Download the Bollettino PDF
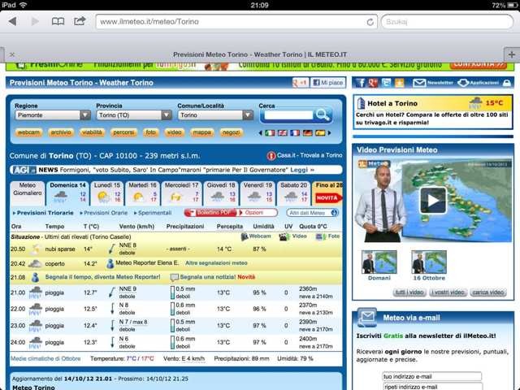Viewport: 520px width, 390px height. coord(211,213)
